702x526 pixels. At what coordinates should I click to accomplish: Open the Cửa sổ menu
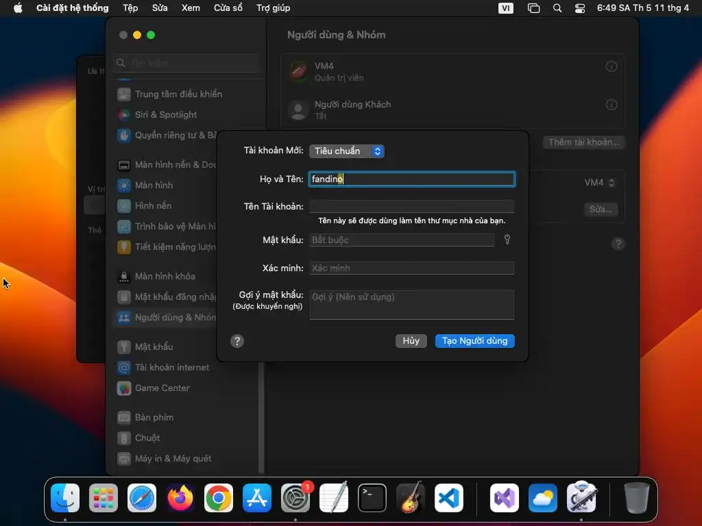point(228,8)
